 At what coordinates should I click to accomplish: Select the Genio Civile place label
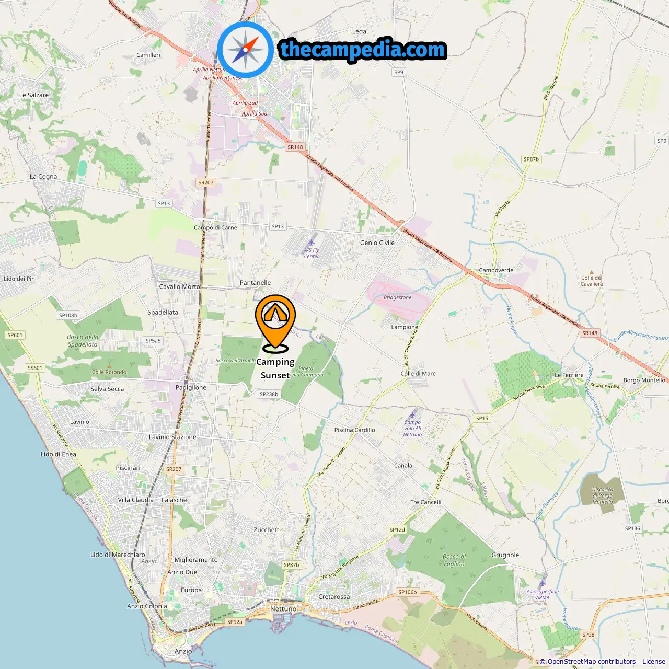click(x=377, y=243)
